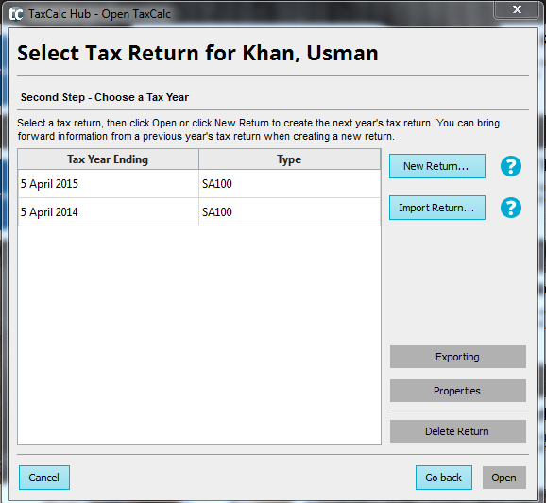Click the Import Return button
546x503 pixels.
click(x=437, y=208)
